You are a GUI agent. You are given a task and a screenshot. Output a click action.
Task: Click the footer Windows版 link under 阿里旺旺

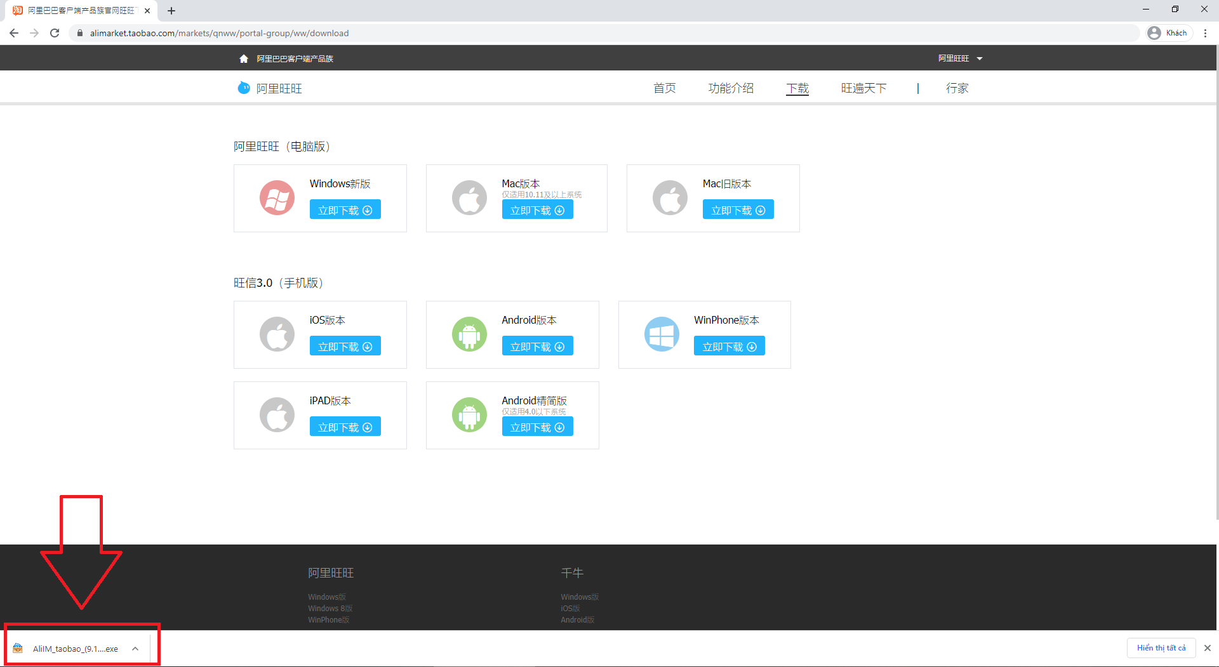pos(327,597)
